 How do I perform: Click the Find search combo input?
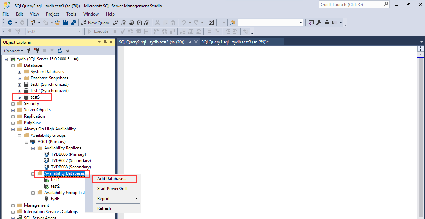[269, 23]
